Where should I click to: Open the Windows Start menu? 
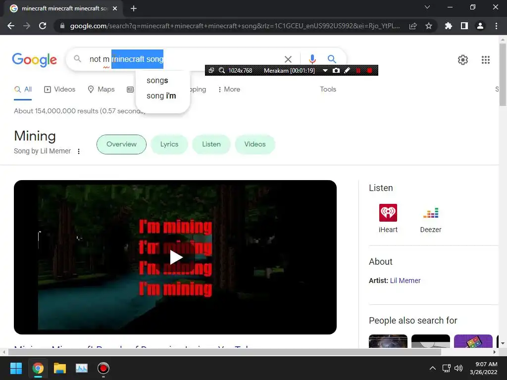point(16,368)
